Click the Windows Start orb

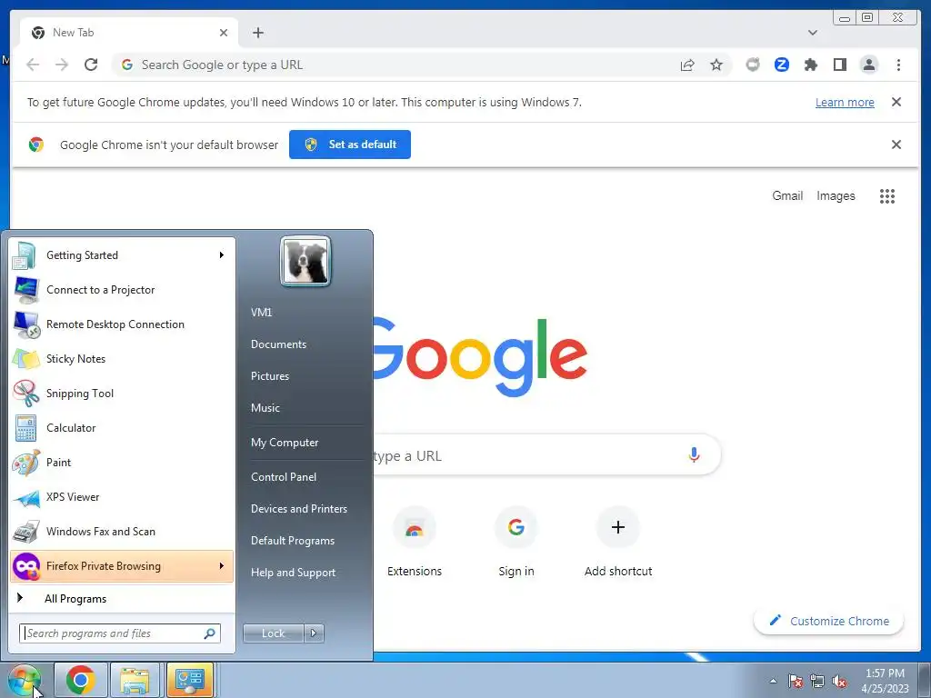coord(24,681)
